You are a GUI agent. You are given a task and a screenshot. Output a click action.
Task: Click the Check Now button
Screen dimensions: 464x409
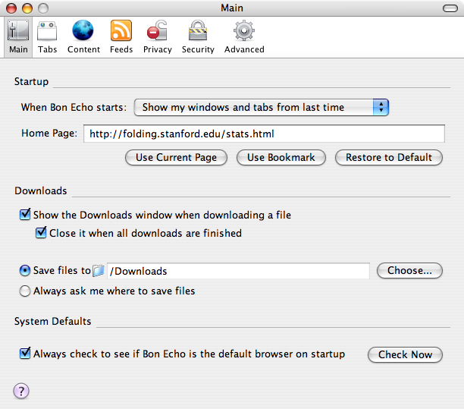tap(405, 354)
